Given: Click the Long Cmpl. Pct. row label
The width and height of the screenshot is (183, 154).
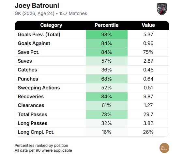Looking at the screenshot, I should (36, 132).
